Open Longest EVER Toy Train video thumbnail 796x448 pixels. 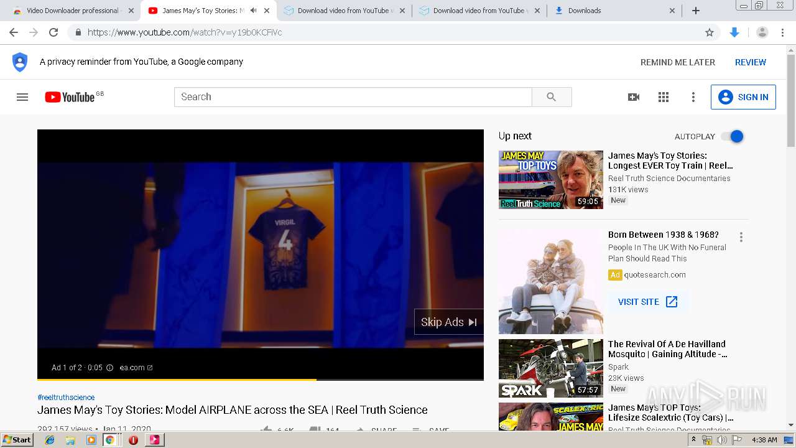[x=551, y=180]
